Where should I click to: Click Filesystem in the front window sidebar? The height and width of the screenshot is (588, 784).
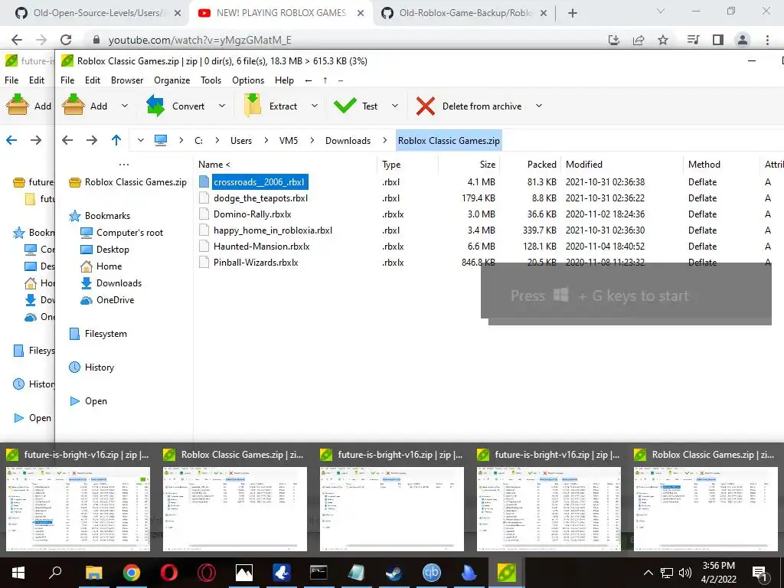coord(106,334)
